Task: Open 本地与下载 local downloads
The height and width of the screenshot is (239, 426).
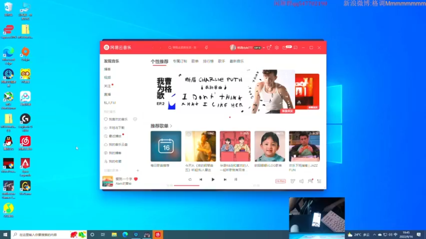Action: pyautogui.click(x=114, y=127)
